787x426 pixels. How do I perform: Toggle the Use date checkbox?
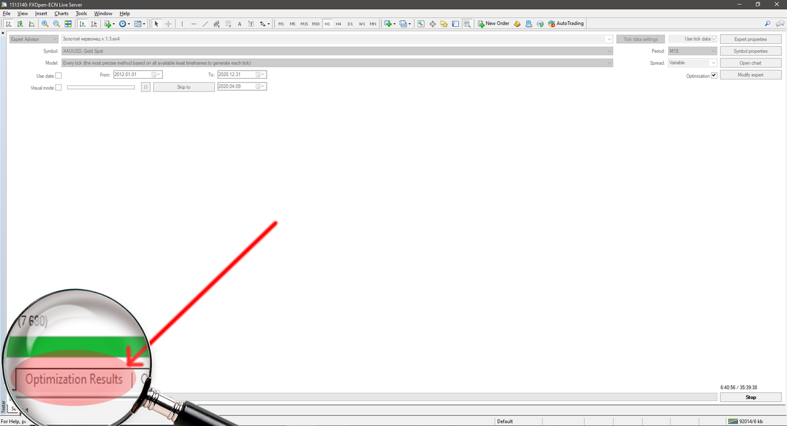59,76
